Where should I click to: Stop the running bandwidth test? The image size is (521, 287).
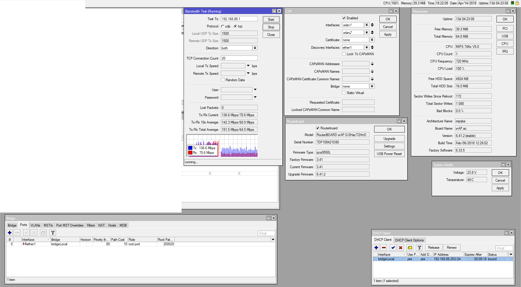pos(271,27)
